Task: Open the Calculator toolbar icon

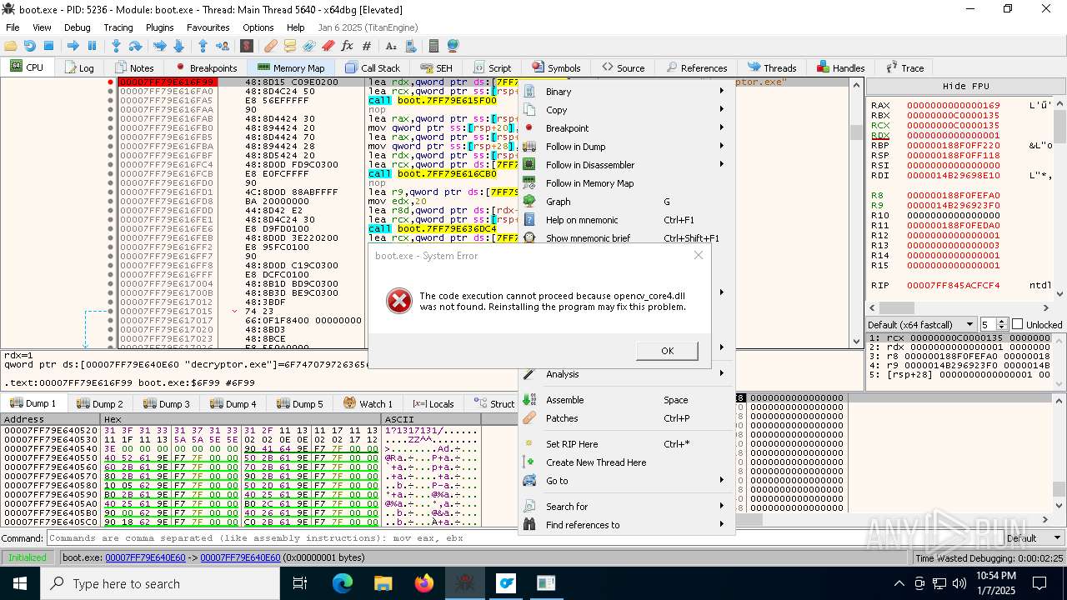Action: [x=433, y=46]
